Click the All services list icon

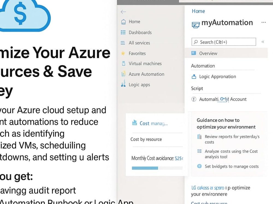tap(123, 43)
